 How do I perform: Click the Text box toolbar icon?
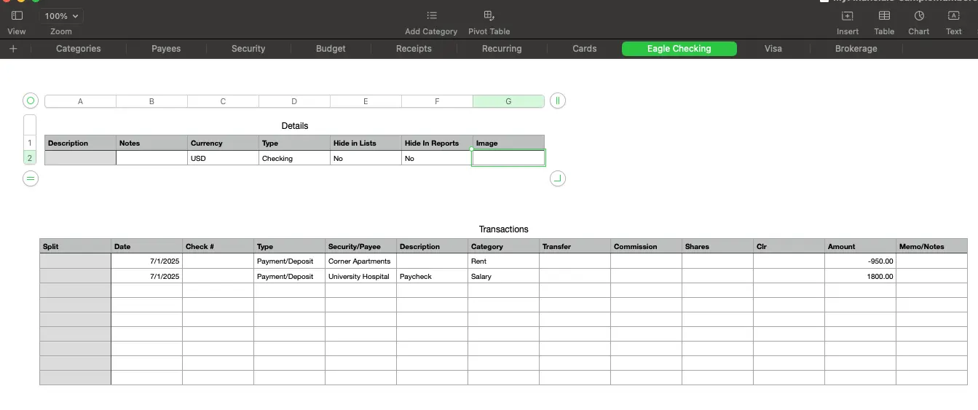[x=953, y=15]
